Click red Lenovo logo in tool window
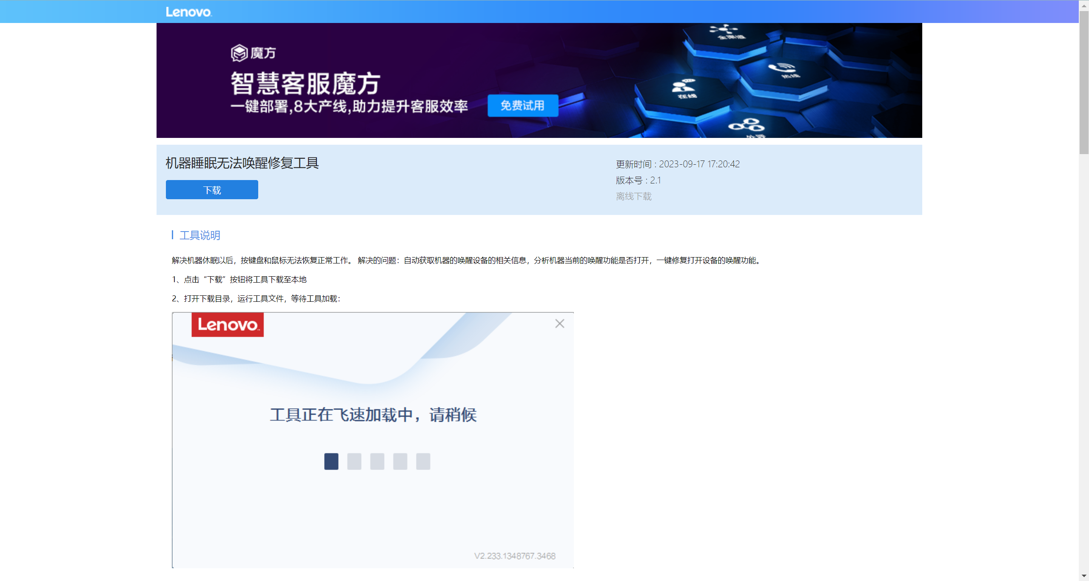 pyautogui.click(x=228, y=325)
